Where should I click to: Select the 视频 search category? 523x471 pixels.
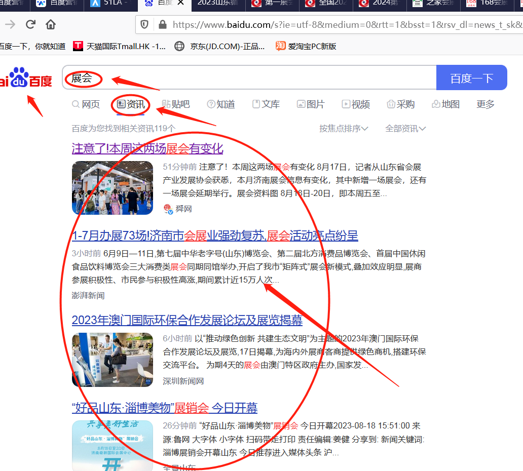tap(356, 104)
